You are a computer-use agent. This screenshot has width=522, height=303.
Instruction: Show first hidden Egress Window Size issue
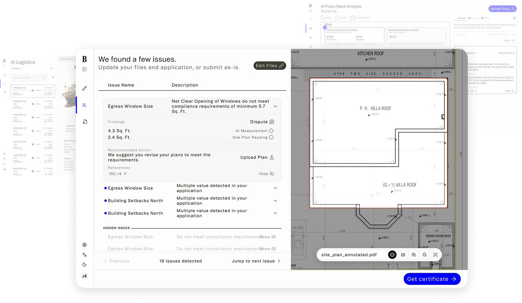[268, 237]
